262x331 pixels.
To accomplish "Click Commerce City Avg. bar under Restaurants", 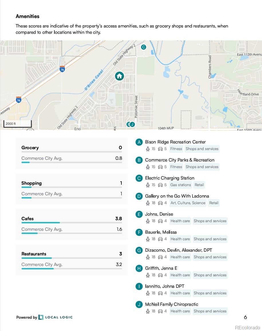I will [72, 269].
